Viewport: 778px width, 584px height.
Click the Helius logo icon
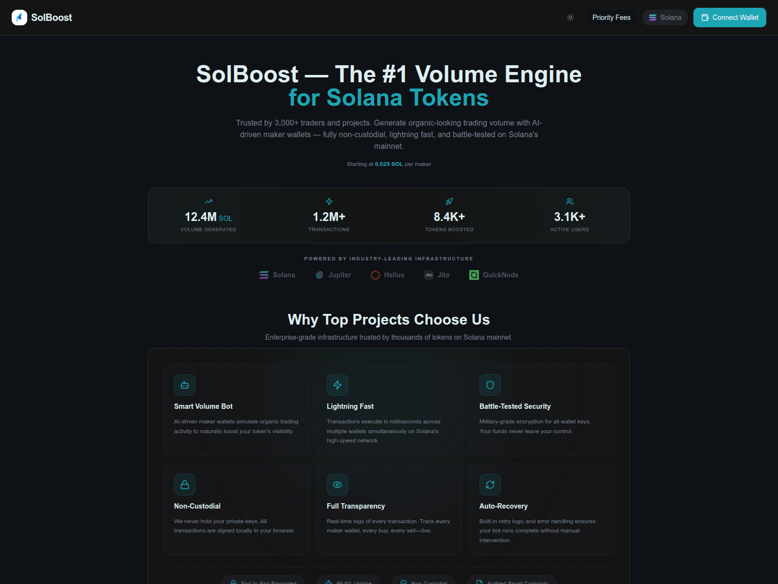coord(375,275)
